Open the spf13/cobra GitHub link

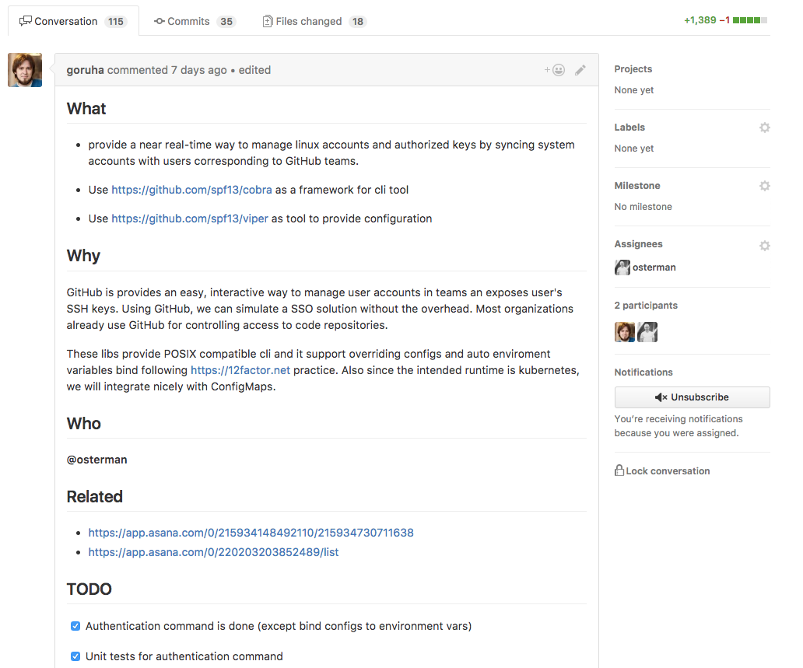coord(191,190)
